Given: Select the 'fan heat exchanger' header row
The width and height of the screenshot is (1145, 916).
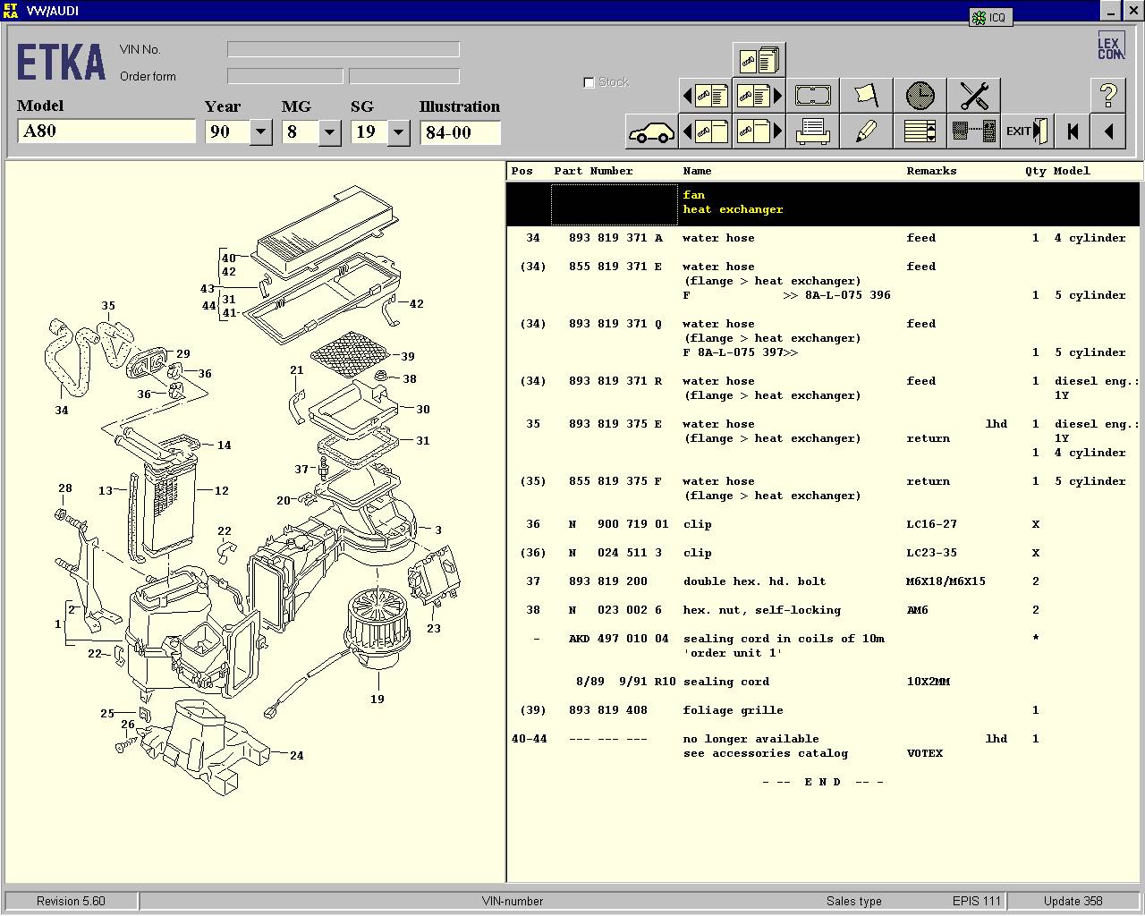Looking at the screenshot, I should (823, 203).
